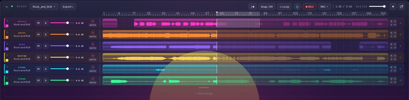Start recording with the REC button
409x100 pixels.
coord(310,7)
